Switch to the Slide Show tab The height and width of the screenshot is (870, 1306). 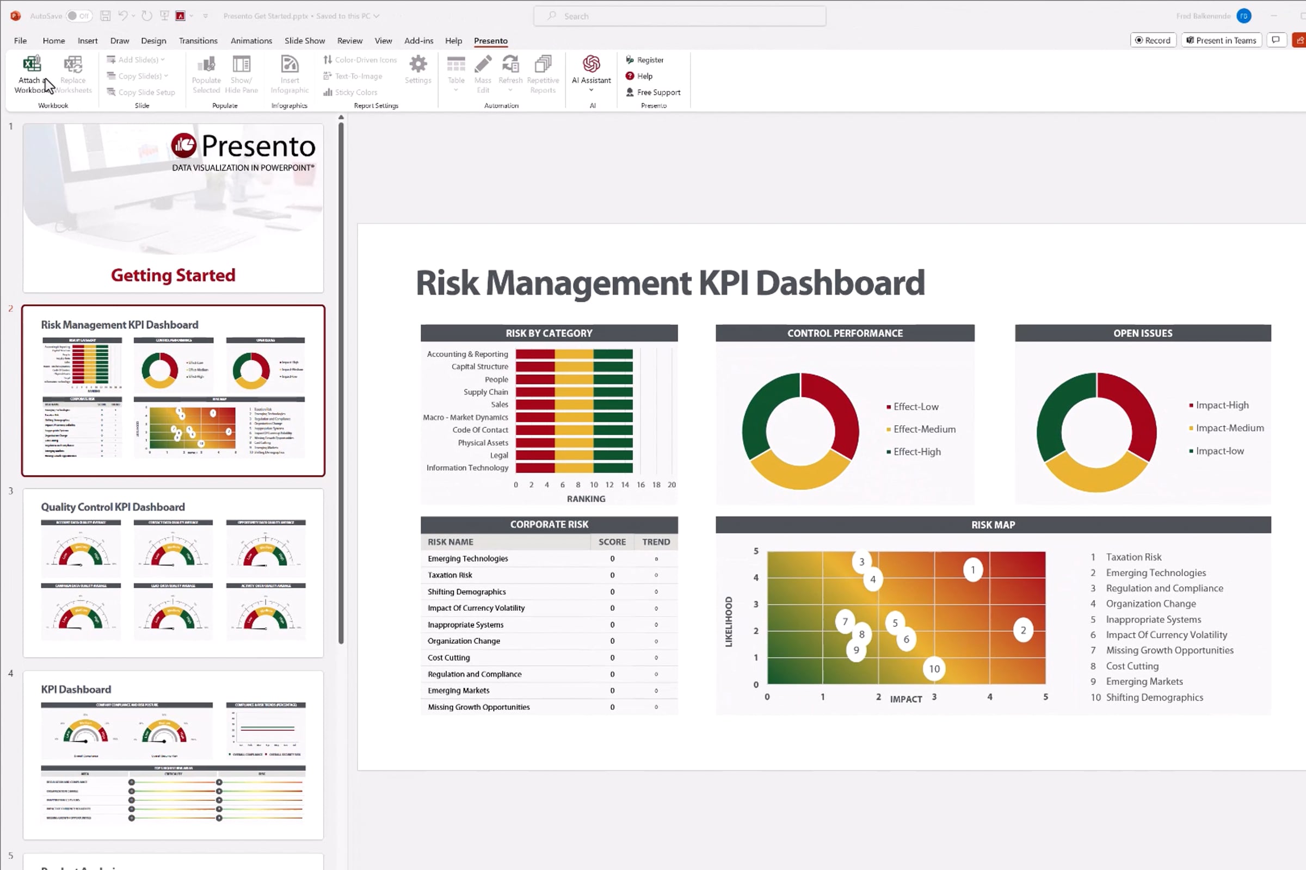(x=304, y=40)
